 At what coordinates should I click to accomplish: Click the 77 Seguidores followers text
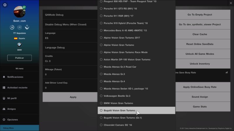coord(19,33)
